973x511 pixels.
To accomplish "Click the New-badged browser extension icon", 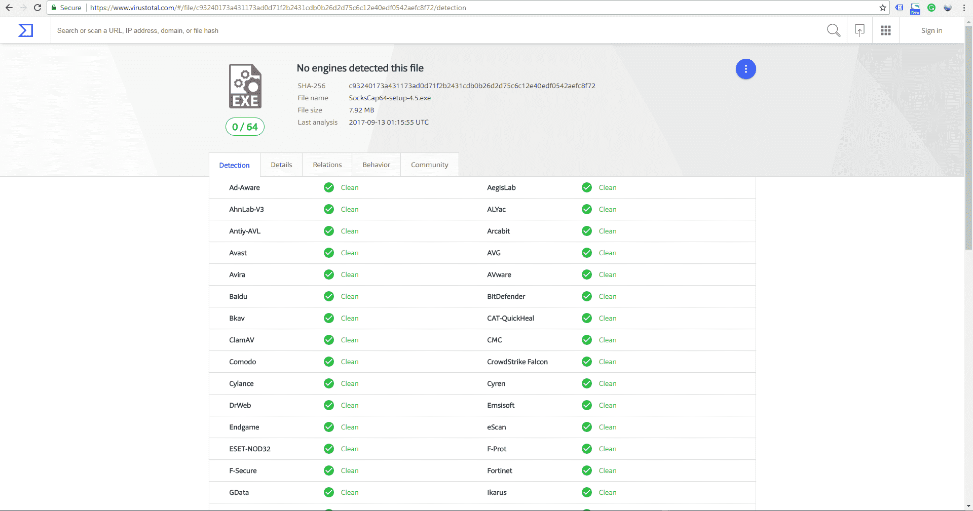I will click(915, 8).
